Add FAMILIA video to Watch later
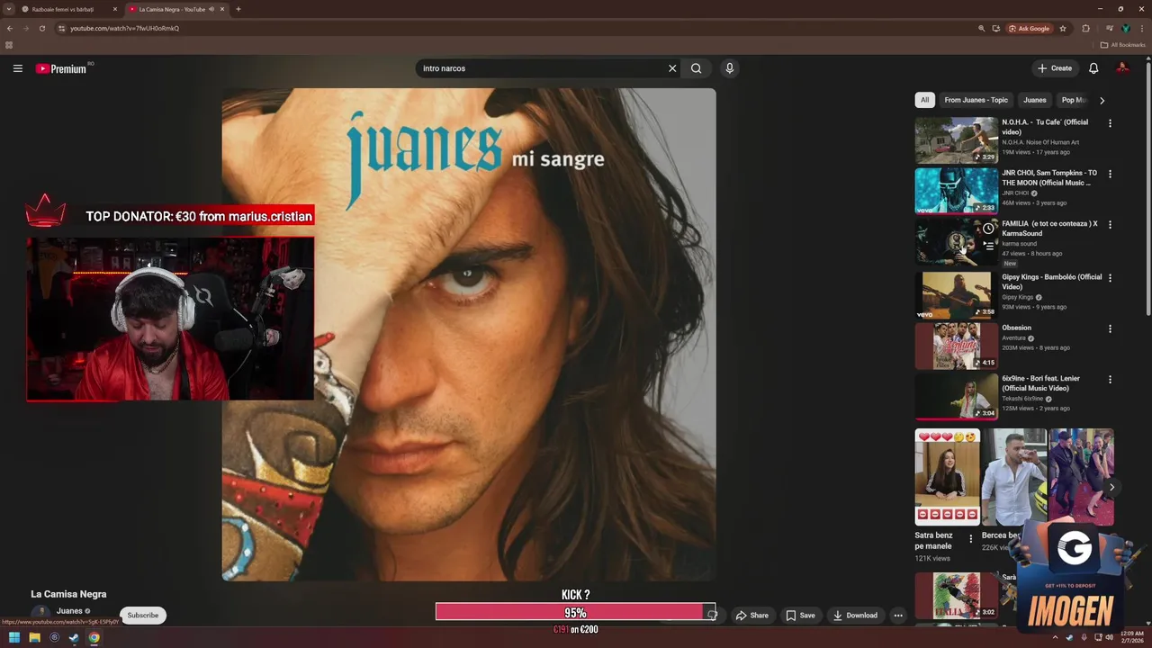This screenshot has height=648, width=1152. (x=988, y=229)
